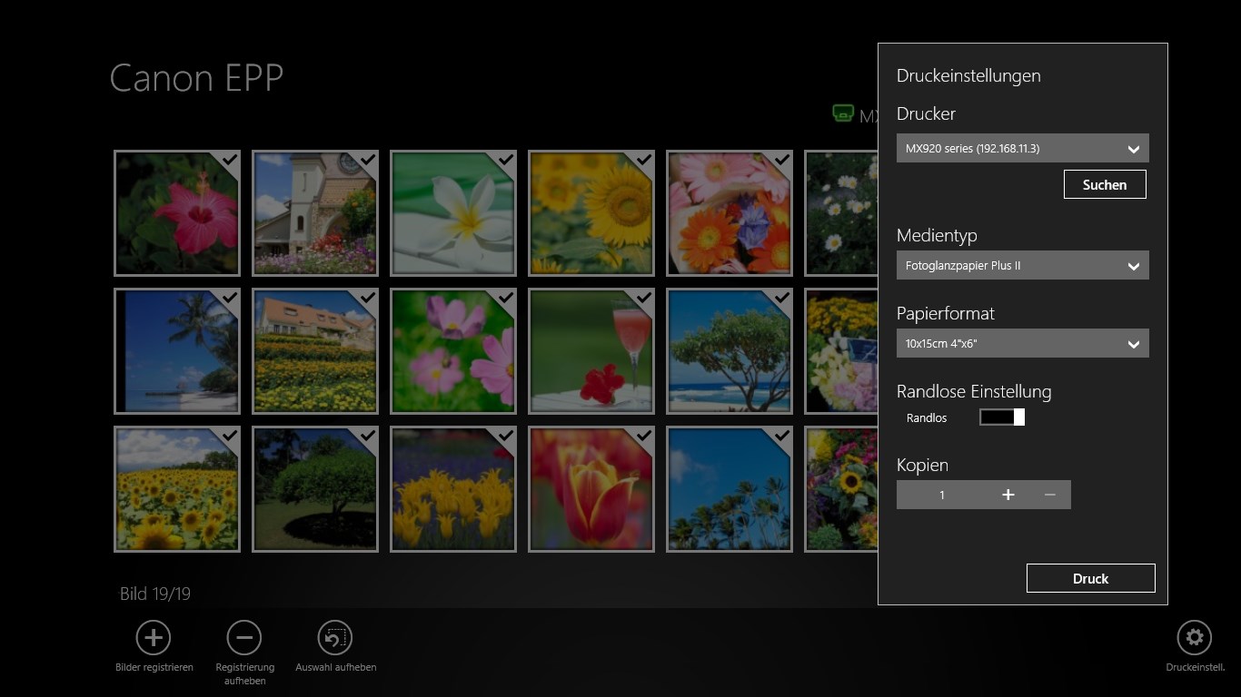Deselect the church clock tower photo
The image size is (1241, 697).
pos(315,213)
